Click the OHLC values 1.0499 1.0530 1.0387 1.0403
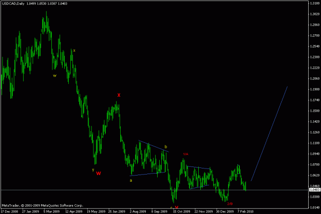This screenshot has height=214, width=321. [47, 4]
